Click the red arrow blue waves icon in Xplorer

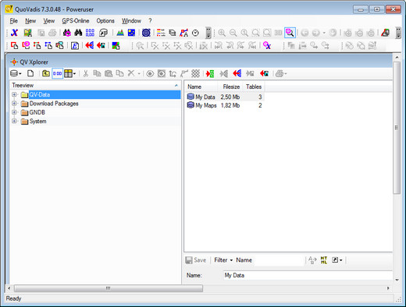pos(237,74)
